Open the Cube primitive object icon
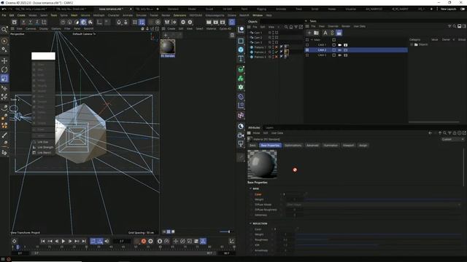This screenshot has height=262, width=467. [241, 49]
